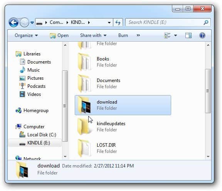Click the search magnifier icon

(206, 22)
